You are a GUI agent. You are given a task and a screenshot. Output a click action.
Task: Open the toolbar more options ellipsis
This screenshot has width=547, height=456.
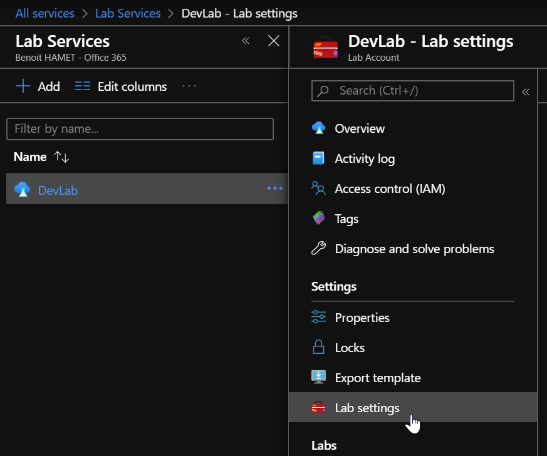click(189, 86)
